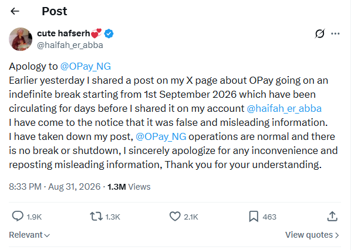Repost using the retweet arrows icon
351x250 pixels.
coord(96,217)
